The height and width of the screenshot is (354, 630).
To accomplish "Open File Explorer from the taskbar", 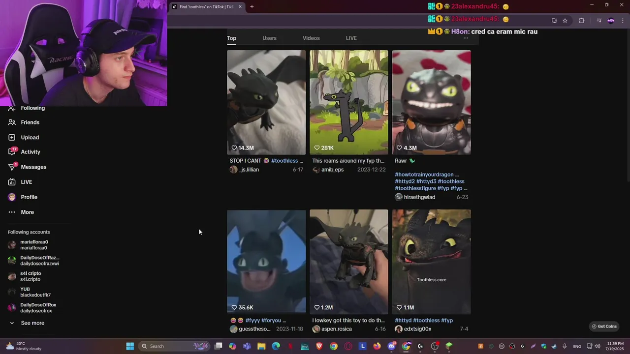I will [261, 346].
